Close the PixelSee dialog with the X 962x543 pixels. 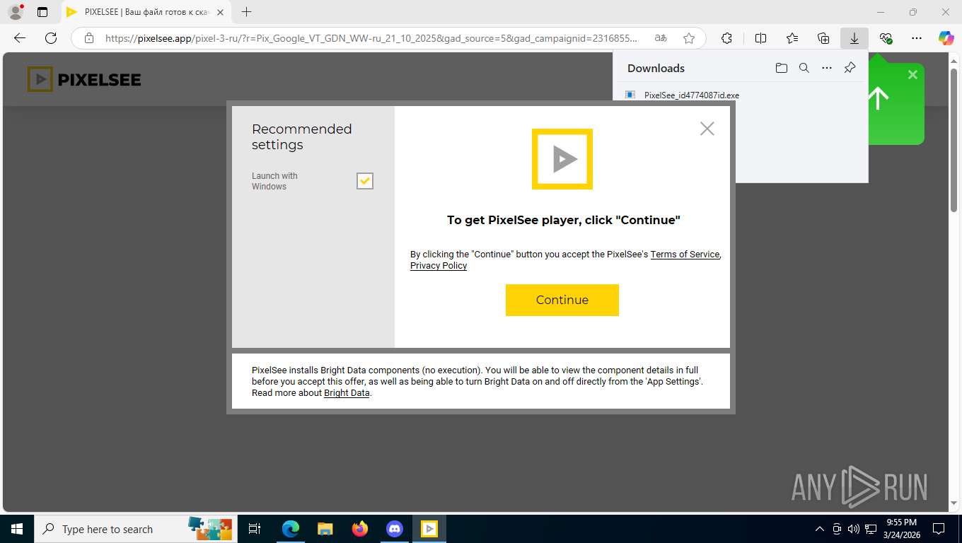coord(707,128)
